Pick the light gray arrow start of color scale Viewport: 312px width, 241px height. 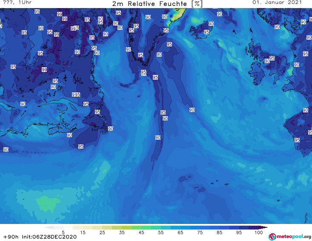click(x=49, y=227)
